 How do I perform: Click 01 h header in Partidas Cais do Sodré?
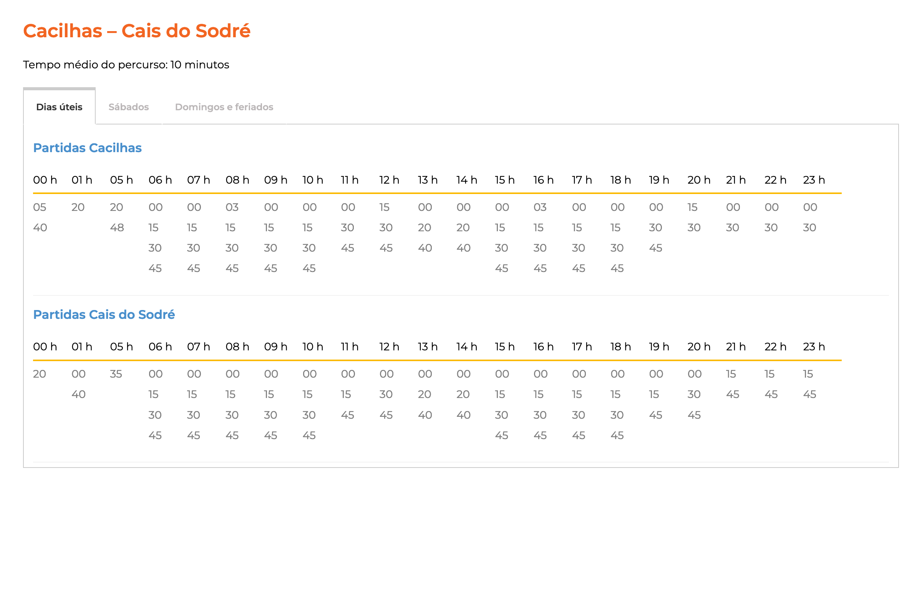click(82, 347)
